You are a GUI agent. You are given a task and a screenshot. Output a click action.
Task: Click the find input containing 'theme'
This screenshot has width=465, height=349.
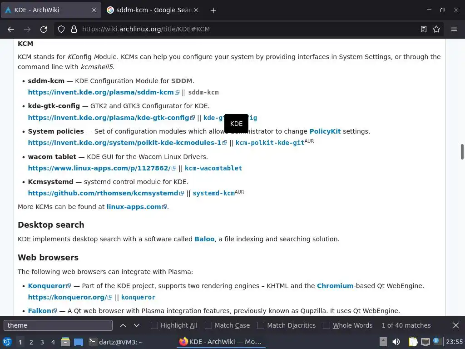58,325
